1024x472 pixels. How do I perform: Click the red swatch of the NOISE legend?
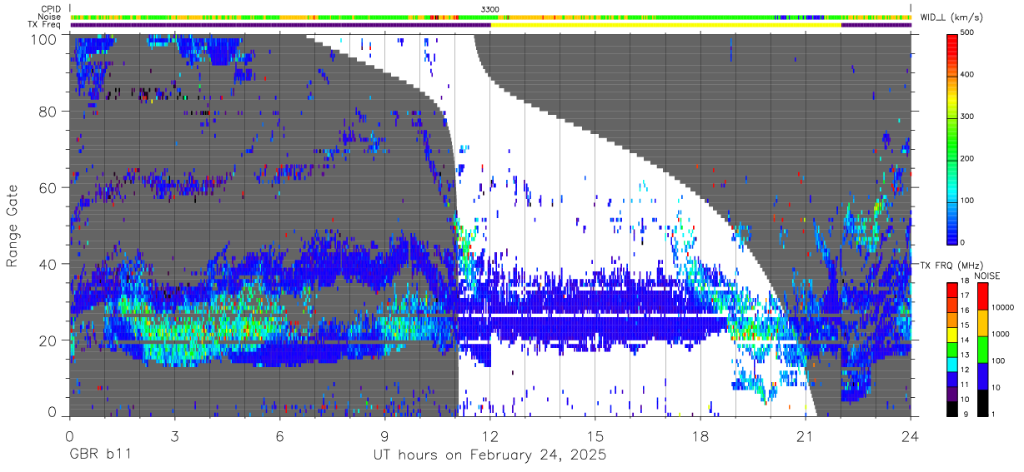click(981, 296)
